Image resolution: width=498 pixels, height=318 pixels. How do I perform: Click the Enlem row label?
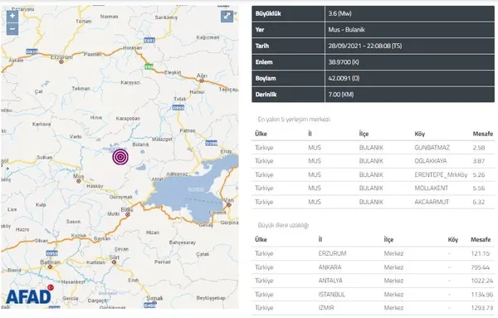click(264, 62)
